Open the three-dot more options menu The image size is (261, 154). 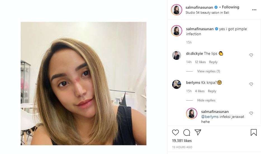254,10
